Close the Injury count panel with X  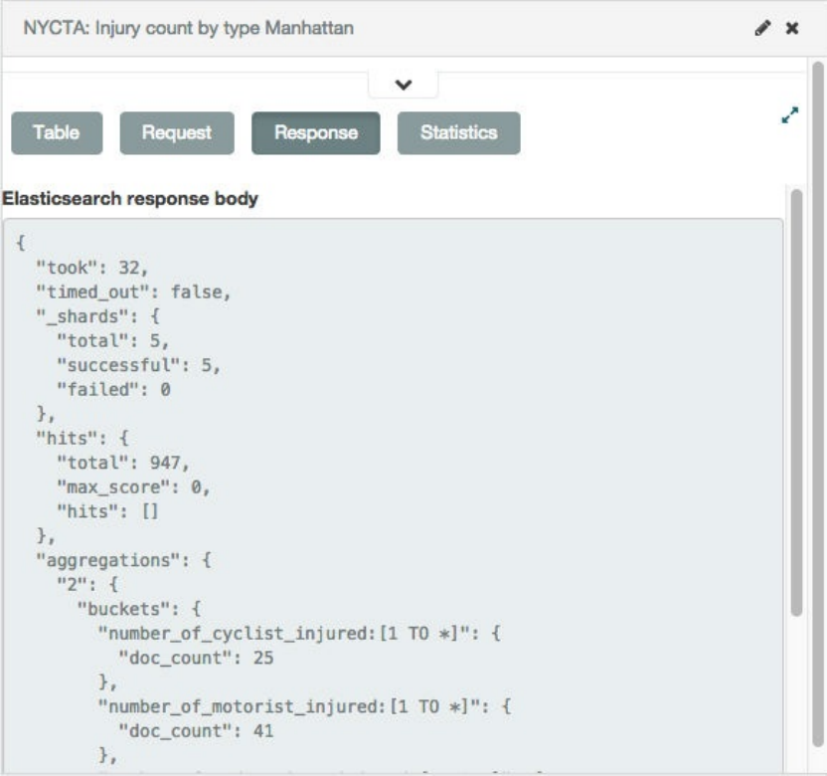(792, 29)
